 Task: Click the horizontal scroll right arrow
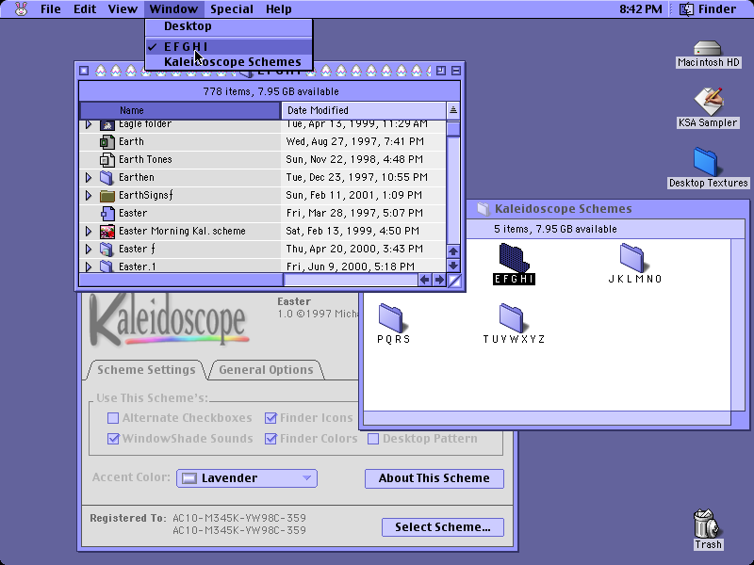tap(439, 280)
